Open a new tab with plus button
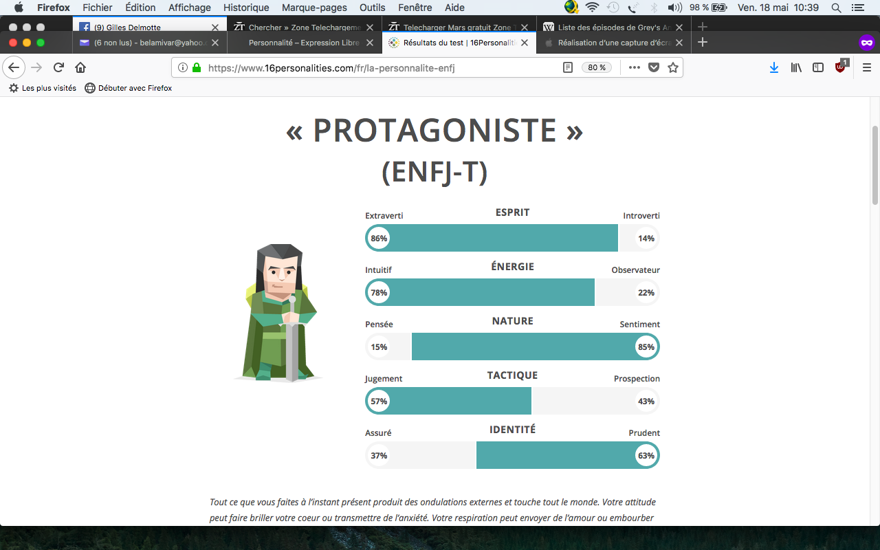The height and width of the screenshot is (550, 880). click(x=702, y=42)
